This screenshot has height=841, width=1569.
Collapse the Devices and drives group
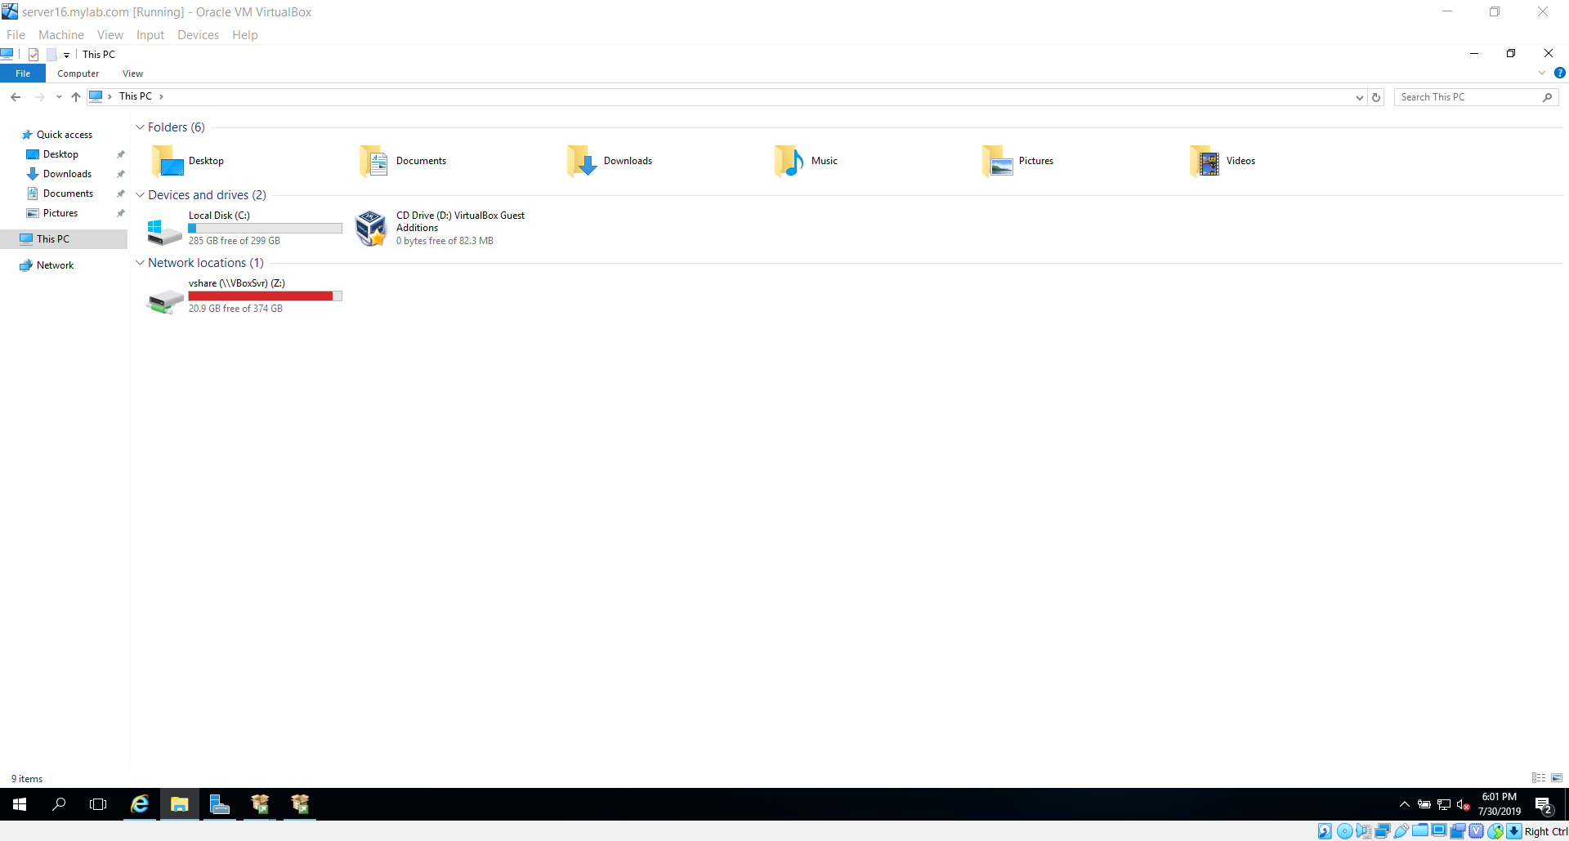click(140, 195)
